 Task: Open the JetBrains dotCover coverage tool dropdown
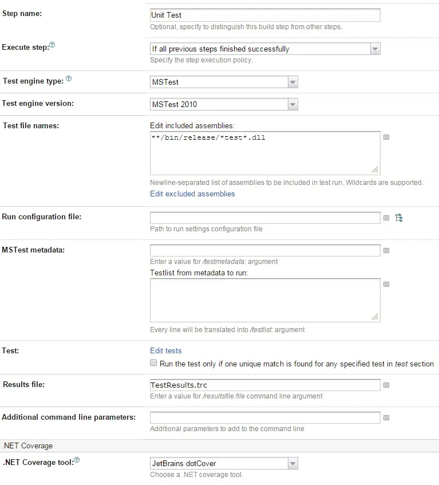point(224,463)
